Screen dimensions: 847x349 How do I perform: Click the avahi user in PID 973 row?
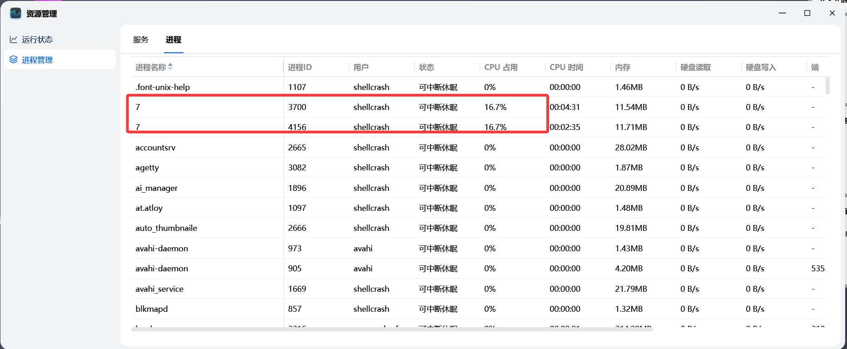tap(363, 249)
